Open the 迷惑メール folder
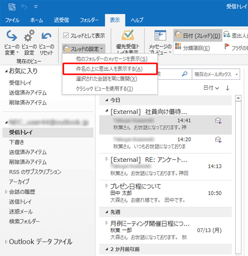The image size is (248, 256). click(x=21, y=211)
